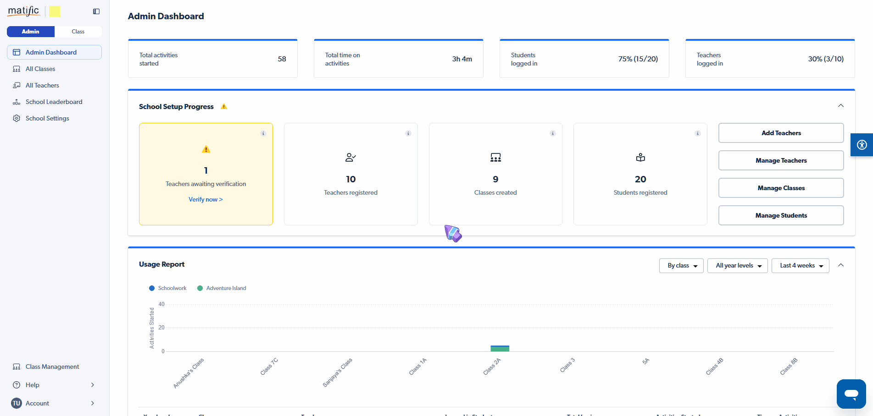The height and width of the screenshot is (416, 873).
Task: Collapse the School Setup Progress section
Action: (x=841, y=105)
